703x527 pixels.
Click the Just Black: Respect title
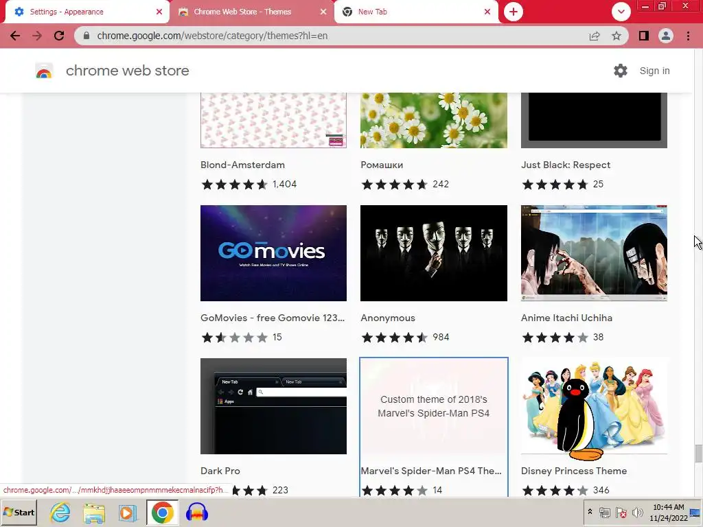coord(566,165)
